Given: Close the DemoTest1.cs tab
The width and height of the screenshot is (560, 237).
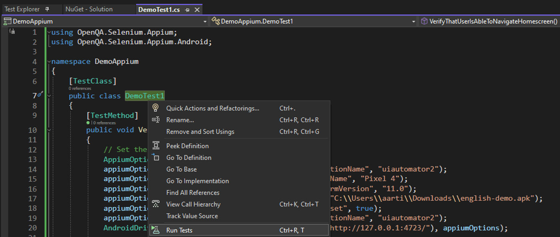Looking at the screenshot, I should 197,10.
